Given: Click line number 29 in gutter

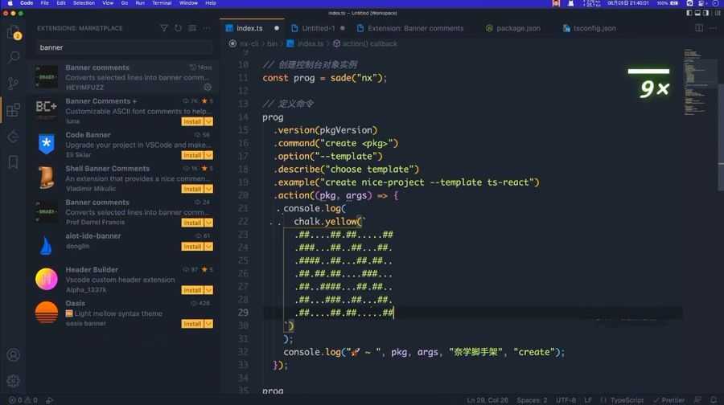Looking at the screenshot, I should [243, 313].
